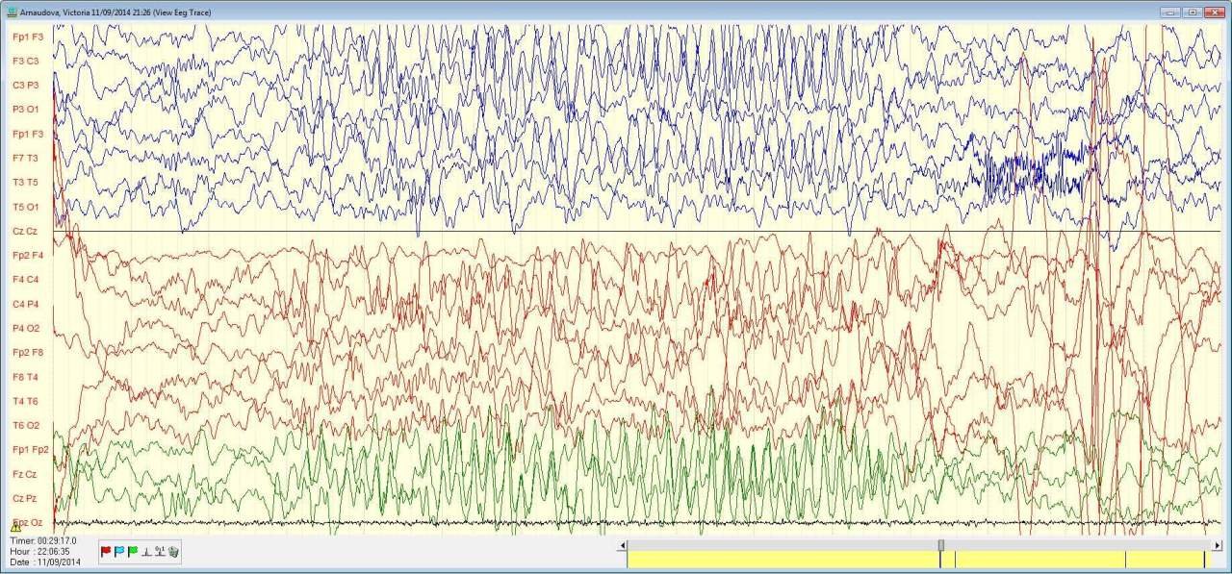
Task: Maximize the View Eeg Trace window
Action: click(1192, 12)
